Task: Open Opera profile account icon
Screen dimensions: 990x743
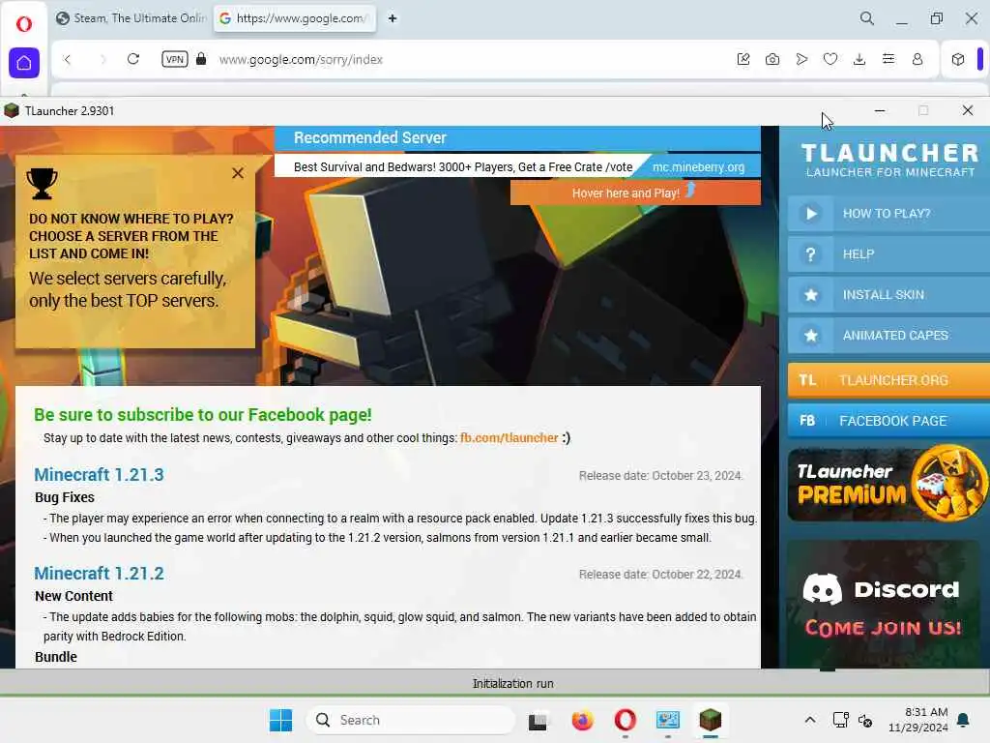Action: 917,59
